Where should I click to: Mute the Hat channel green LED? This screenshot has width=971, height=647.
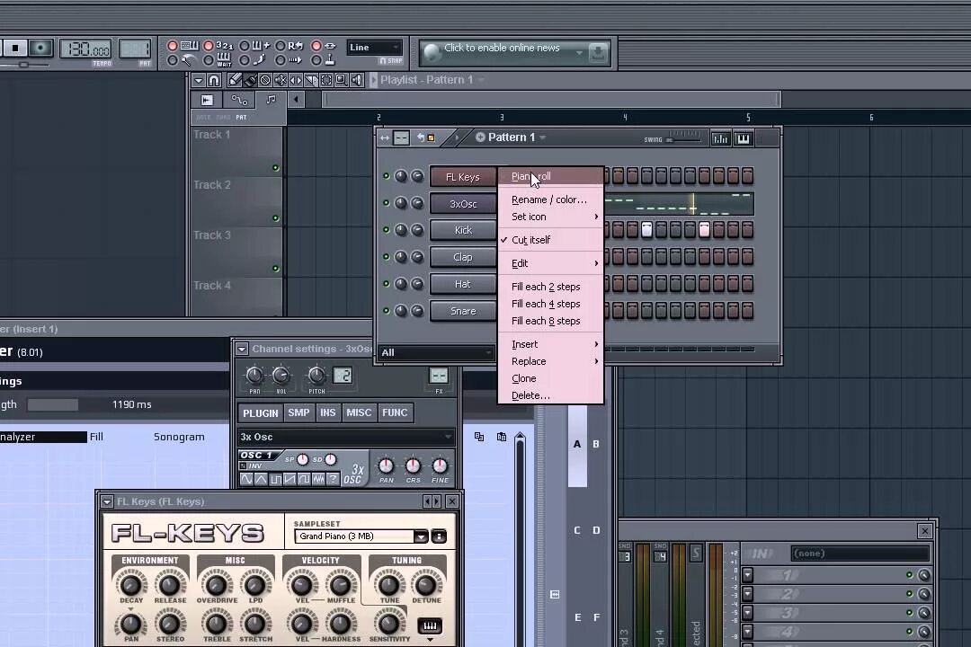[386, 284]
